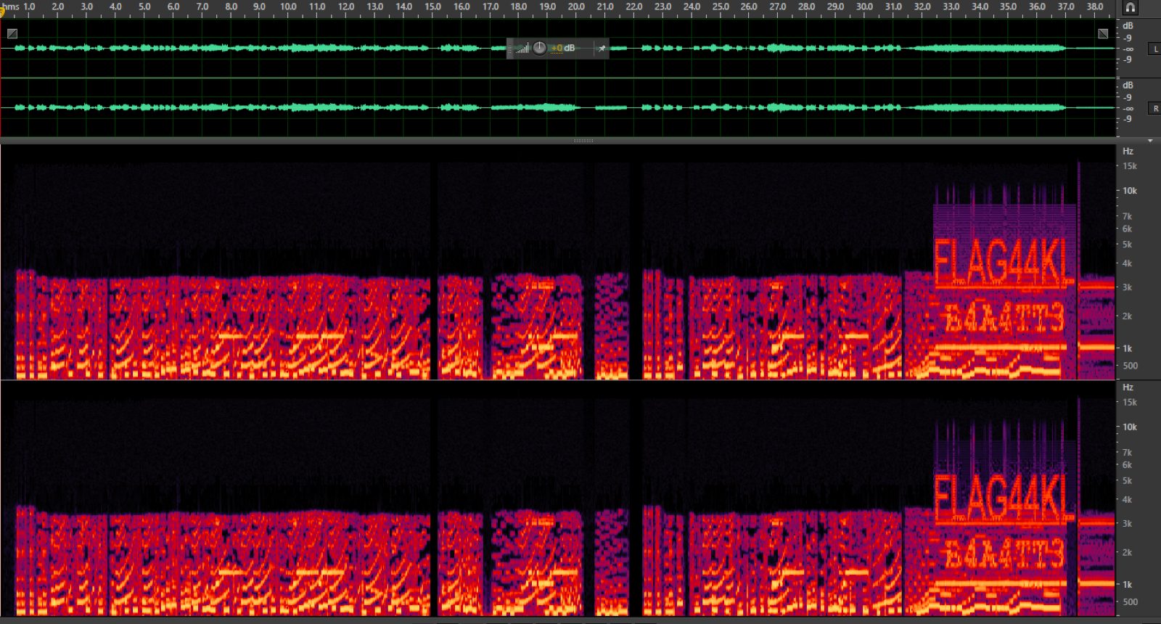The width and height of the screenshot is (1161, 624).
Task: Click the waveform-spectral divider grip
Action: (x=583, y=141)
